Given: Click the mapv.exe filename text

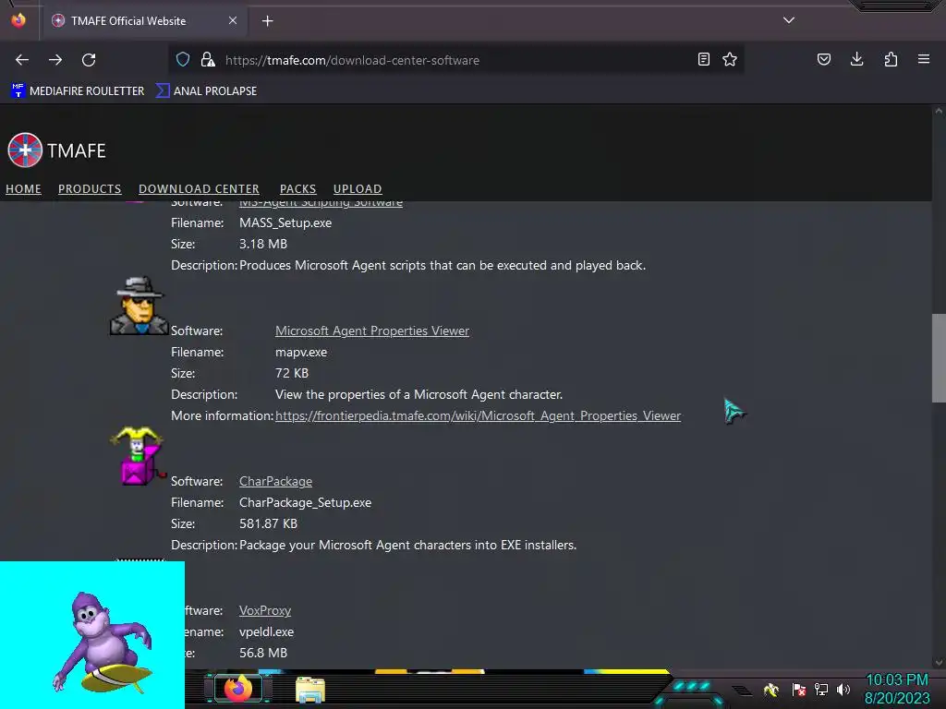Looking at the screenshot, I should click(x=301, y=352).
